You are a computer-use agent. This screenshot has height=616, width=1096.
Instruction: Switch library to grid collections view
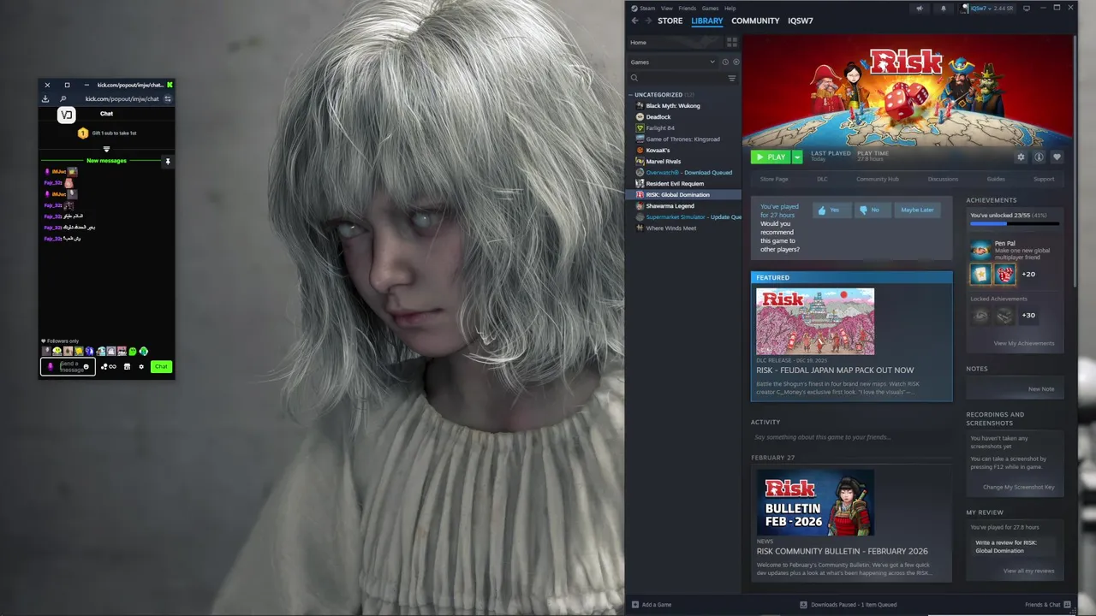click(732, 42)
